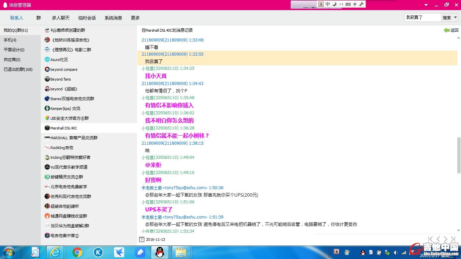The height and width of the screenshot is (259, 461).
Task: Launch Chrome from the taskbar
Action: click(77, 252)
